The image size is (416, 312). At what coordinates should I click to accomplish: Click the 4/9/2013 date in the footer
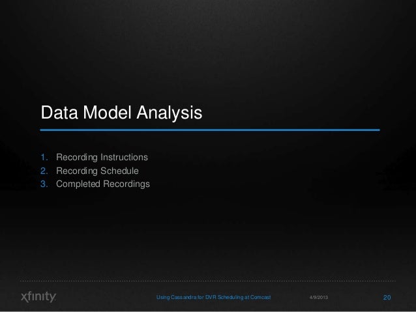(319, 298)
